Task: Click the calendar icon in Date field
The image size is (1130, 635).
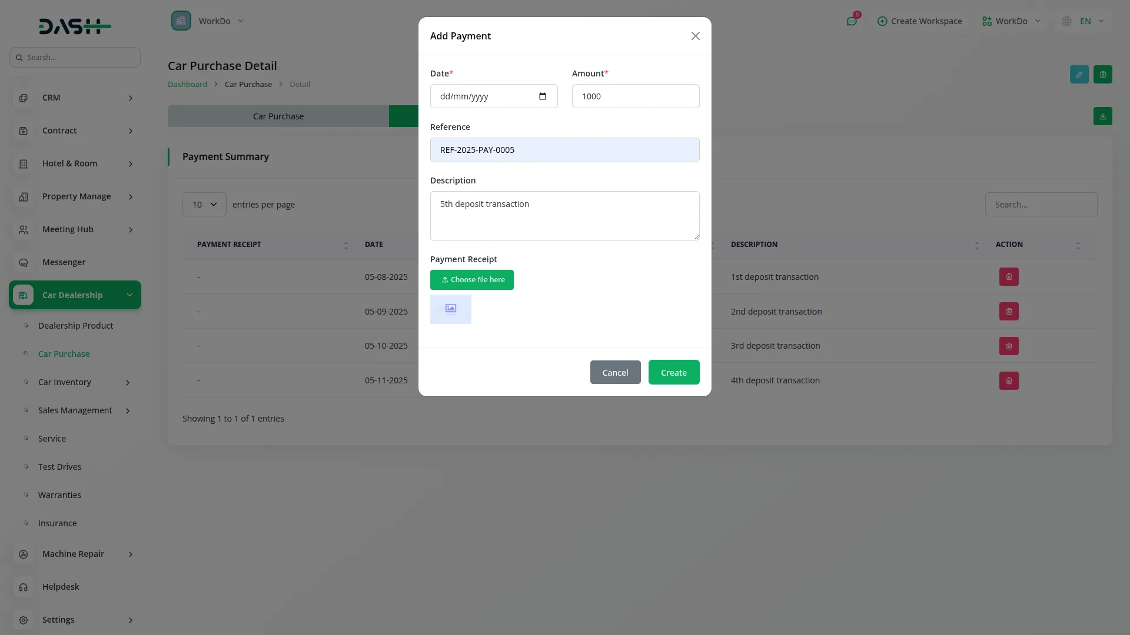Action: click(542, 96)
